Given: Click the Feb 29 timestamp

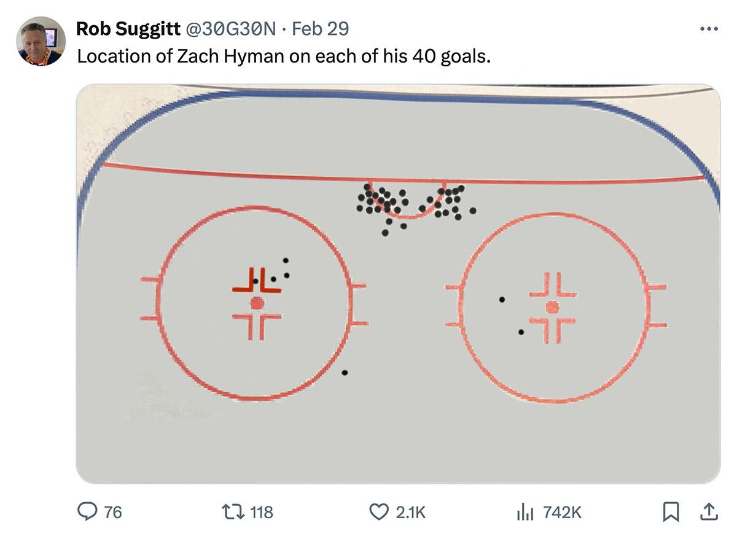Looking at the screenshot, I should click(x=320, y=28).
